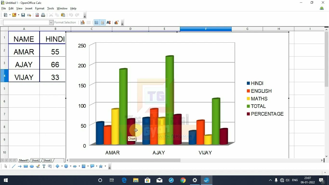The width and height of the screenshot is (329, 185).
Task: Expand Stars shapes dropdown arrow
Action: coord(105,166)
